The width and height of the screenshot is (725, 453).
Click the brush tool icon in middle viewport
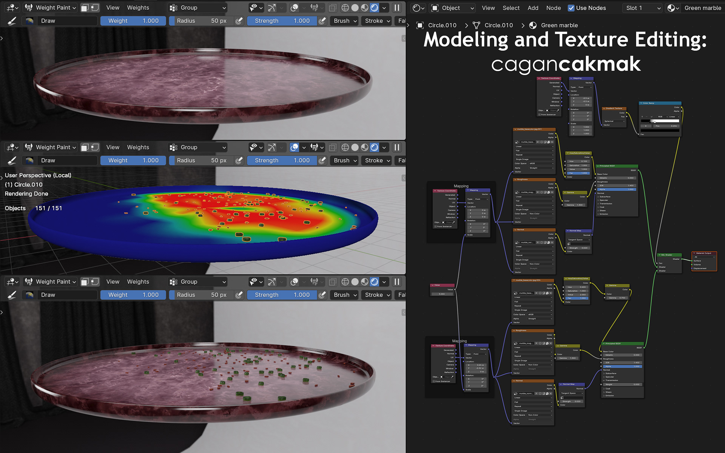click(12, 160)
